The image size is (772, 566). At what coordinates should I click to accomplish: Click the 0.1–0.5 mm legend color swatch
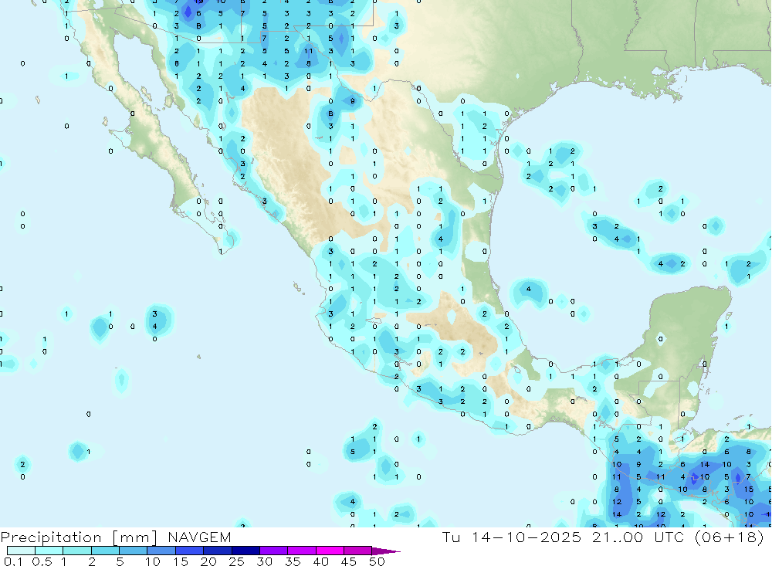point(21,551)
